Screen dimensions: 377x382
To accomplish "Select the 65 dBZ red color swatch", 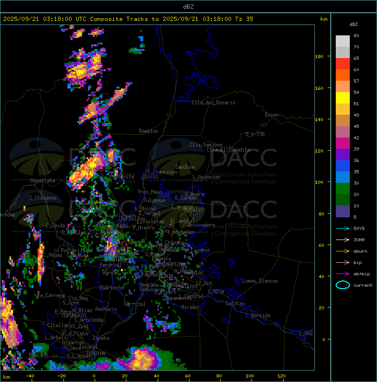I will (343, 64).
